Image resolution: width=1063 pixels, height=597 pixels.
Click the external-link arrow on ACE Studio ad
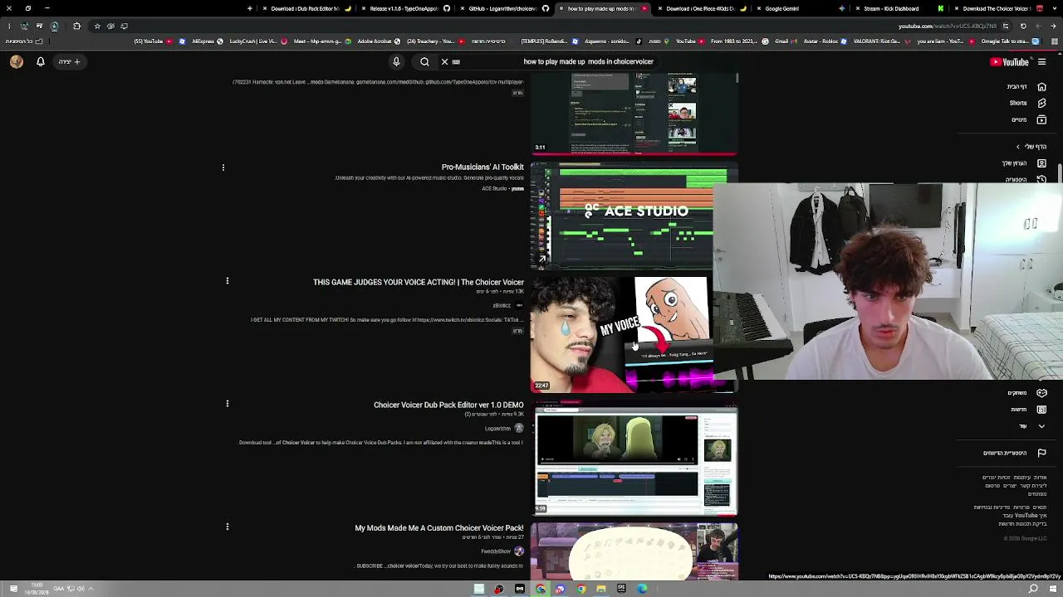click(x=542, y=260)
